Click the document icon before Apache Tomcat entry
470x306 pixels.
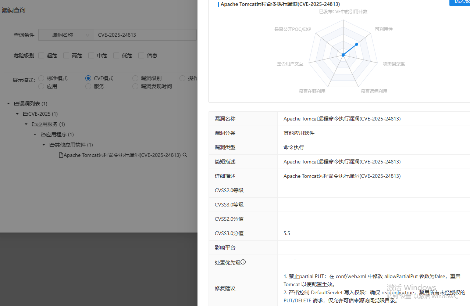coord(61,155)
